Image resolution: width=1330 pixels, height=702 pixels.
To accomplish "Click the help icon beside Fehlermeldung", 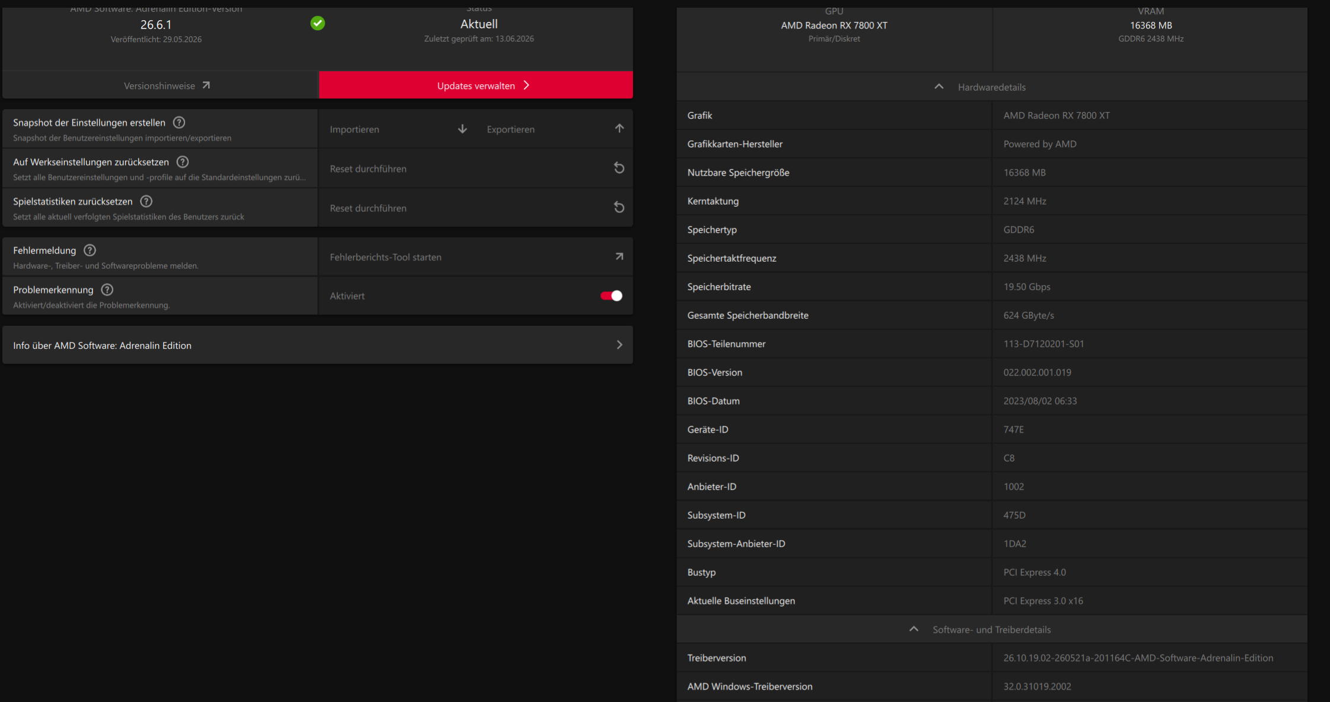I will coord(90,250).
